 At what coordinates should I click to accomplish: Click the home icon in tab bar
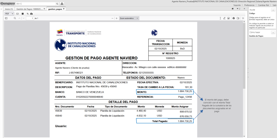pos(233,9)
